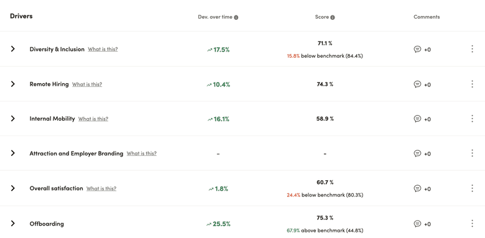
Task: Click the Offboarding driver name
Action: coord(47,224)
